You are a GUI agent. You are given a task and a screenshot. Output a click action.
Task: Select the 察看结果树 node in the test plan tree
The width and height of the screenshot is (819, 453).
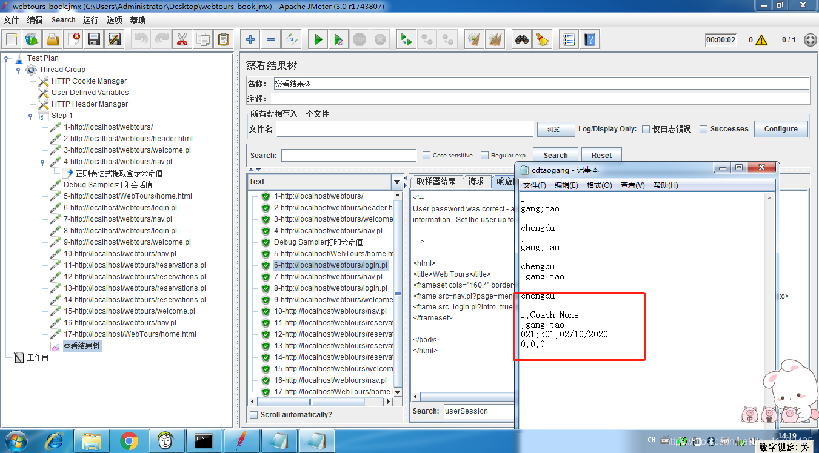tap(82, 346)
